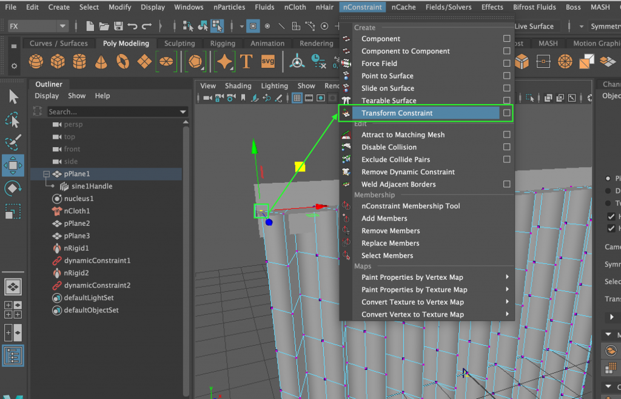Select the Type tool on the shelf
This screenshot has width=621, height=399.
[247, 61]
